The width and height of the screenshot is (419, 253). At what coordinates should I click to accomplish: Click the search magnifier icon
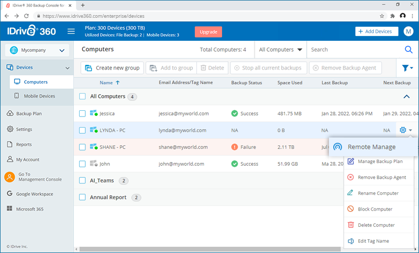click(409, 50)
